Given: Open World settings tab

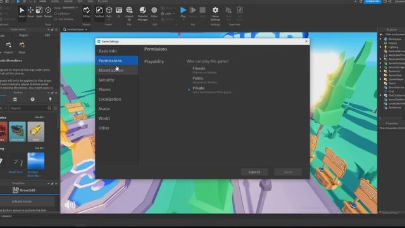Looking at the screenshot, I should [x=116, y=118].
